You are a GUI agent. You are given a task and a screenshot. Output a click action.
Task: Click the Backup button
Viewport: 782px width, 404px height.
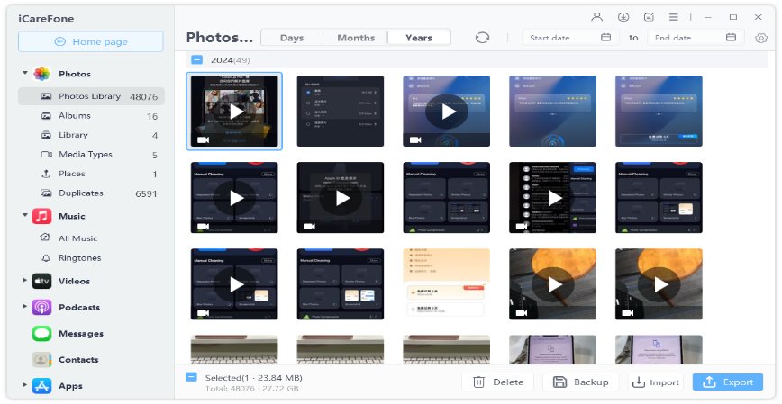point(580,382)
